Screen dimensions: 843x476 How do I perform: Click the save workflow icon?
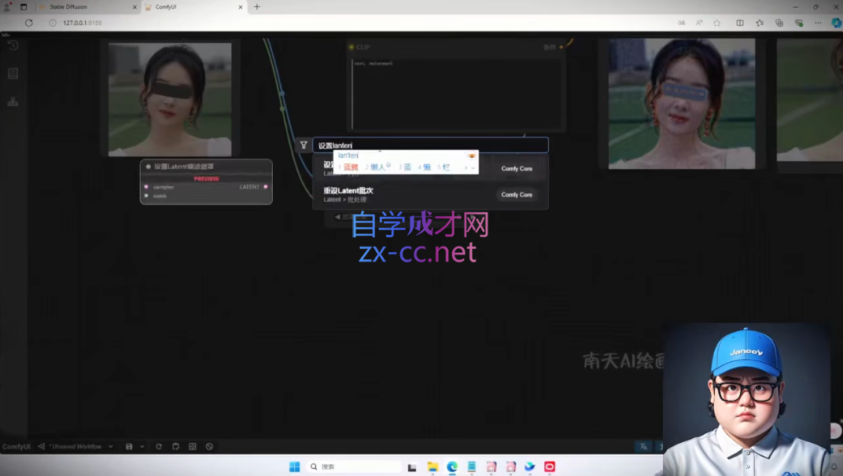(130, 446)
